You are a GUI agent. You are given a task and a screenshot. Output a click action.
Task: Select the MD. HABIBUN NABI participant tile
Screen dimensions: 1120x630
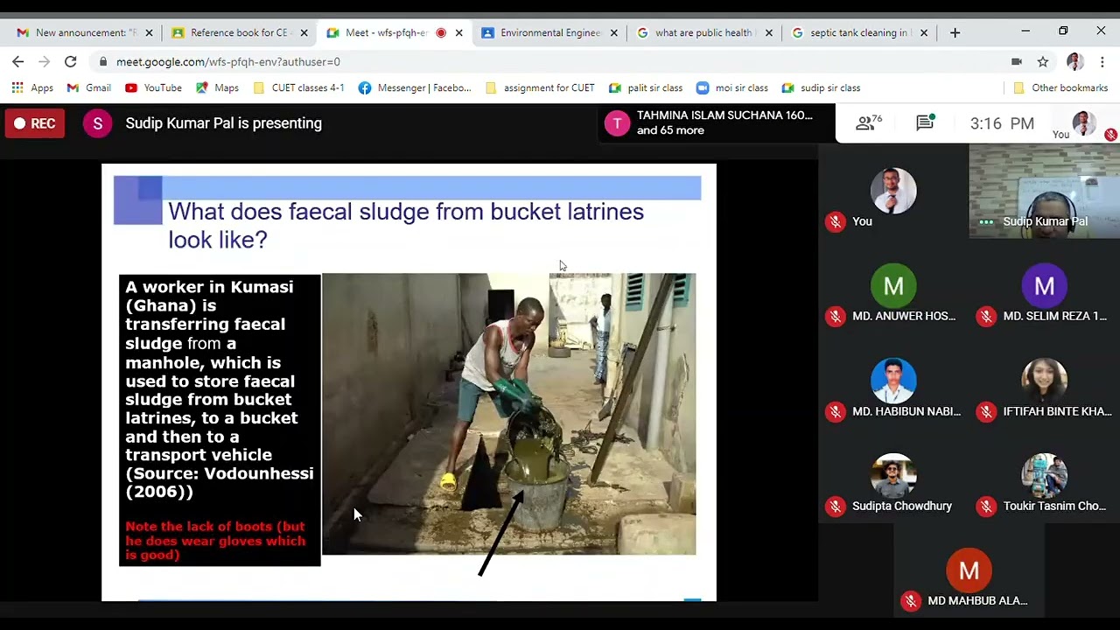(x=893, y=381)
